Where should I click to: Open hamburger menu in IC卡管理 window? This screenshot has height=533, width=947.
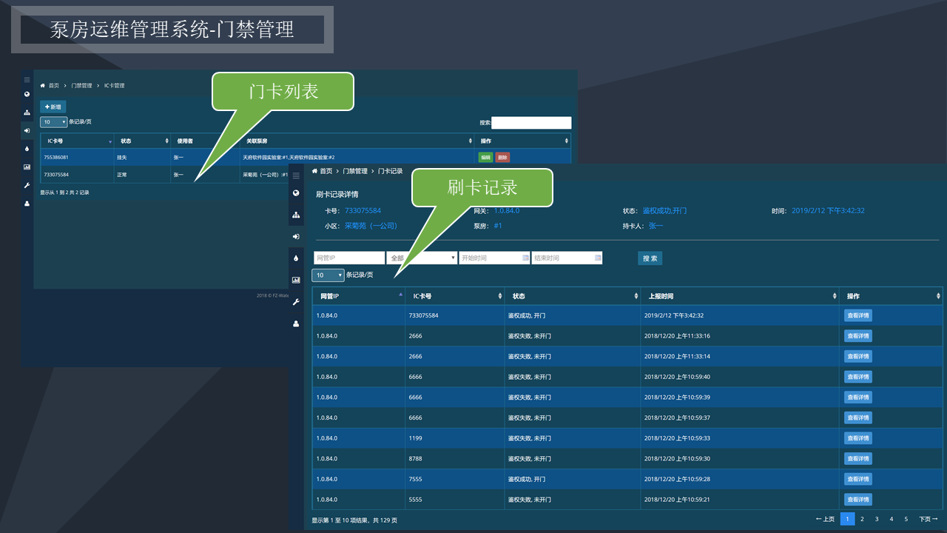pyautogui.click(x=27, y=79)
